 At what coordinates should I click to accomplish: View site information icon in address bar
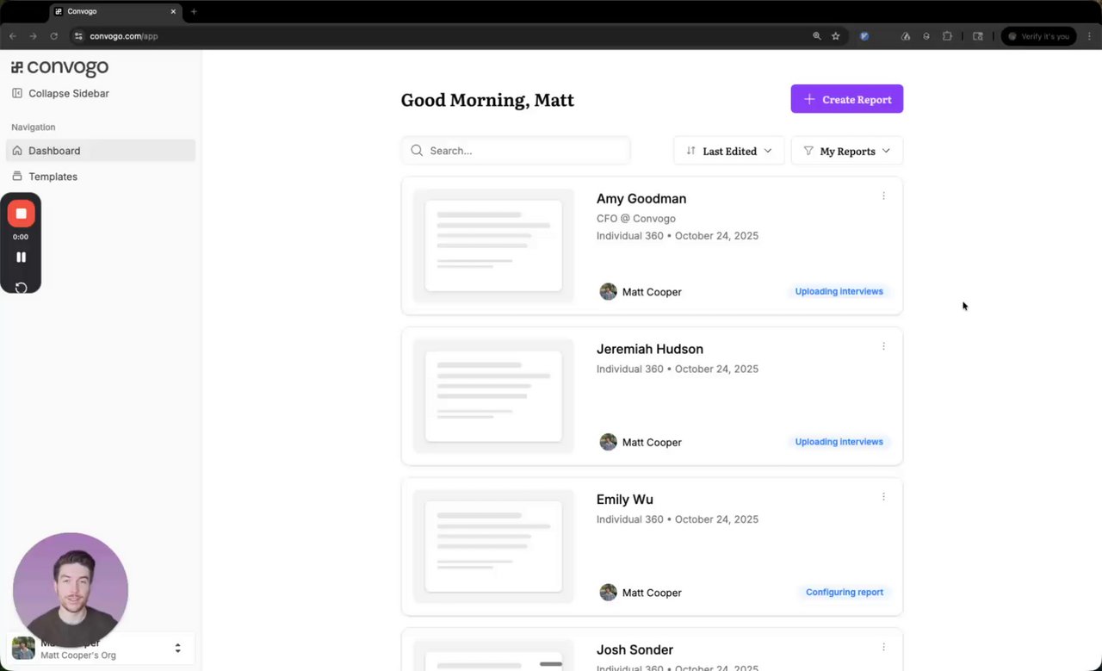pos(78,36)
